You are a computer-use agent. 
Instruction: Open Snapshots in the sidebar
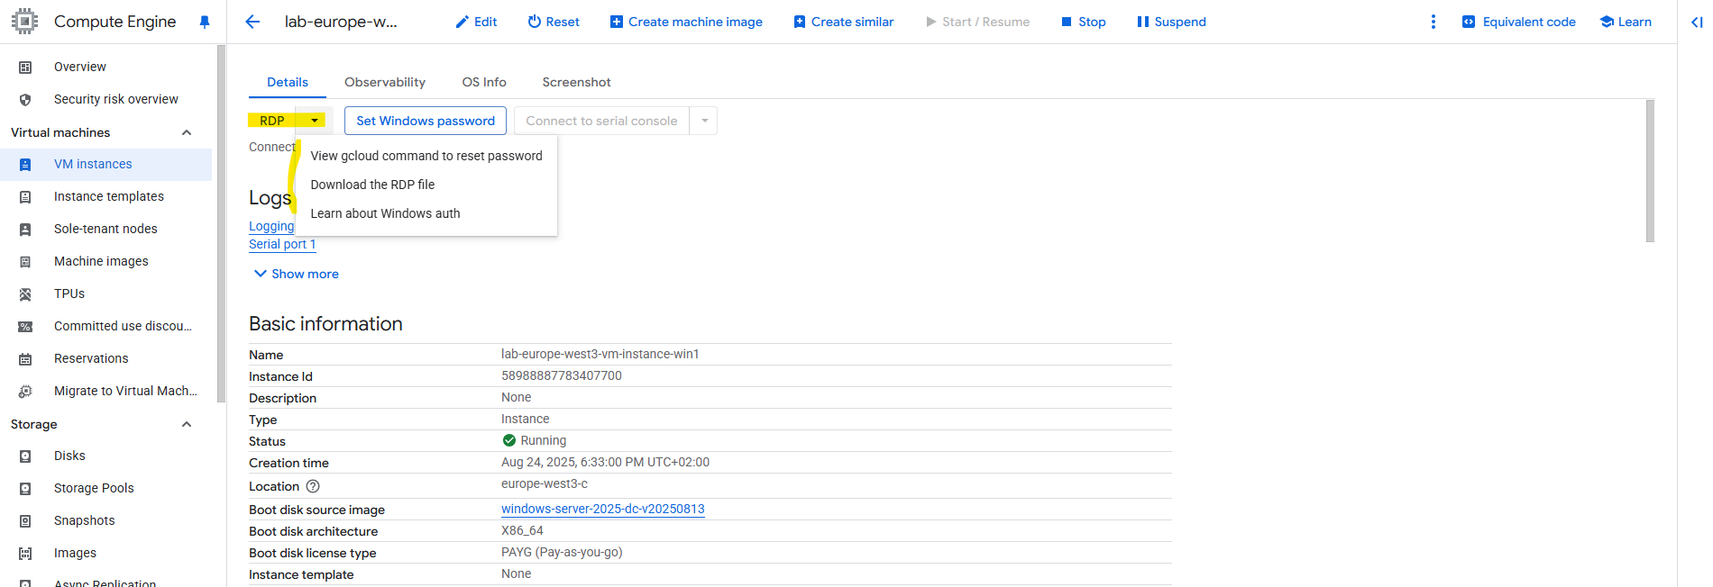106,520
